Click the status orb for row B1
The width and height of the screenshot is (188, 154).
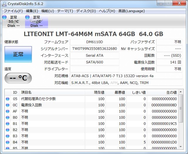pos(8,124)
